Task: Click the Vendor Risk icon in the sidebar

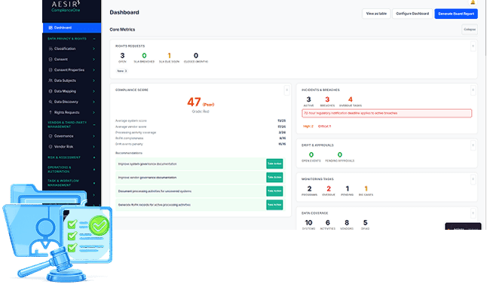Action: coord(51,146)
